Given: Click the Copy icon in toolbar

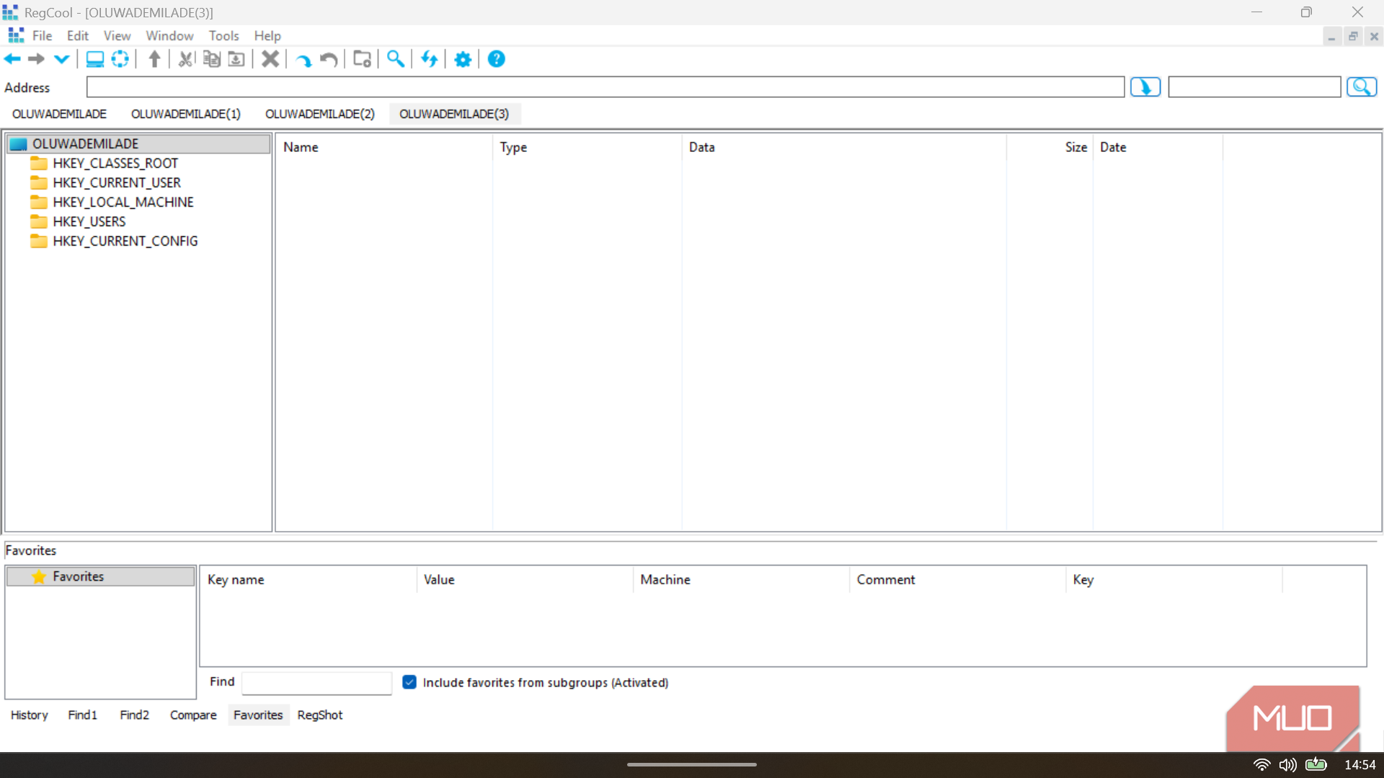Looking at the screenshot, I should pos(211,59).
